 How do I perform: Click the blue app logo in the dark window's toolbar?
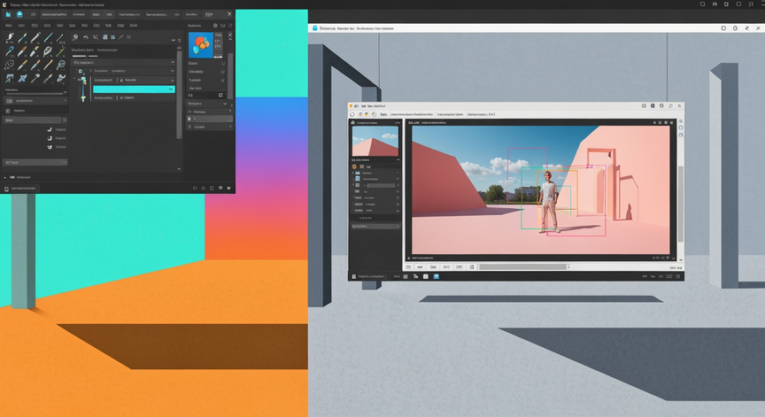8,15
